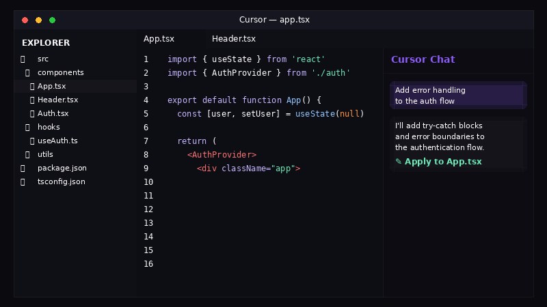The image size is (547, 307).
Task: Open useAuth.ts in the explorer
Action: click(x=57, y=141)
